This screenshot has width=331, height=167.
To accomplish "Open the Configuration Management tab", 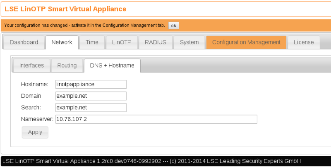I will pos(246,42).
